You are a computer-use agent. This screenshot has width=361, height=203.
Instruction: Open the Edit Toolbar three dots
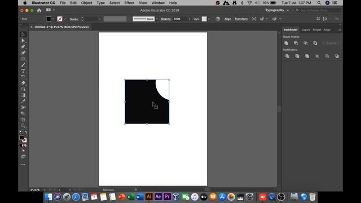pos(23,165)
